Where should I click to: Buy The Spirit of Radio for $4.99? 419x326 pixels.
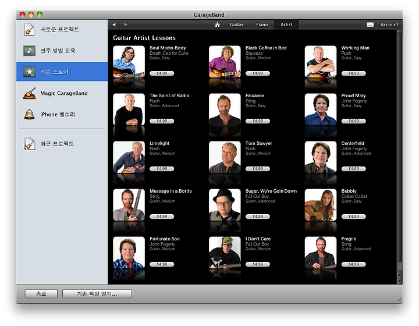[x=162, y=121]
